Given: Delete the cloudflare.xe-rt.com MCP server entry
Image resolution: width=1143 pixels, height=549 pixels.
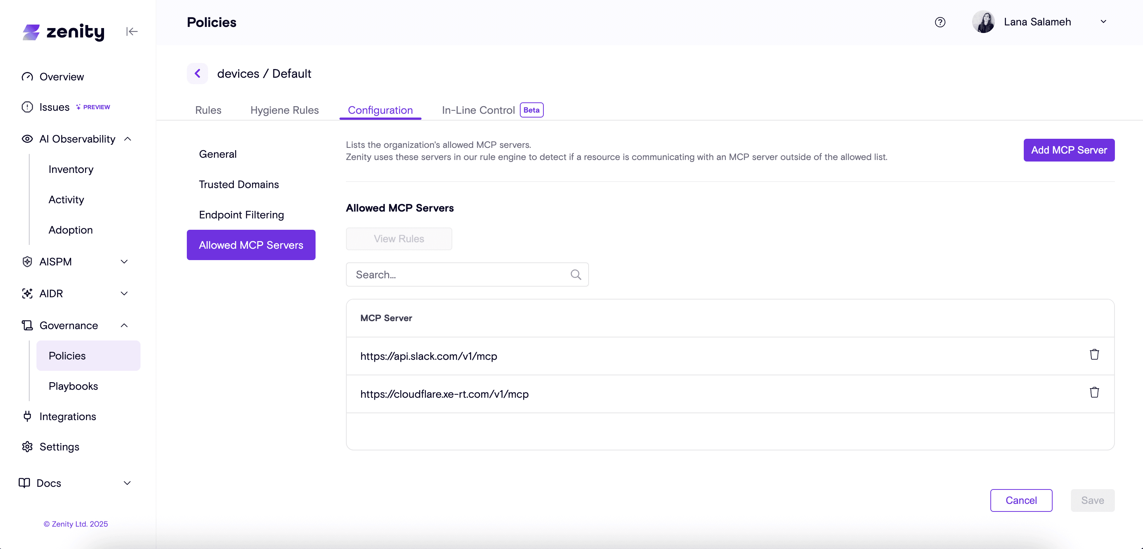Looking at the screenshot, I should click(x=1094, y=392).
